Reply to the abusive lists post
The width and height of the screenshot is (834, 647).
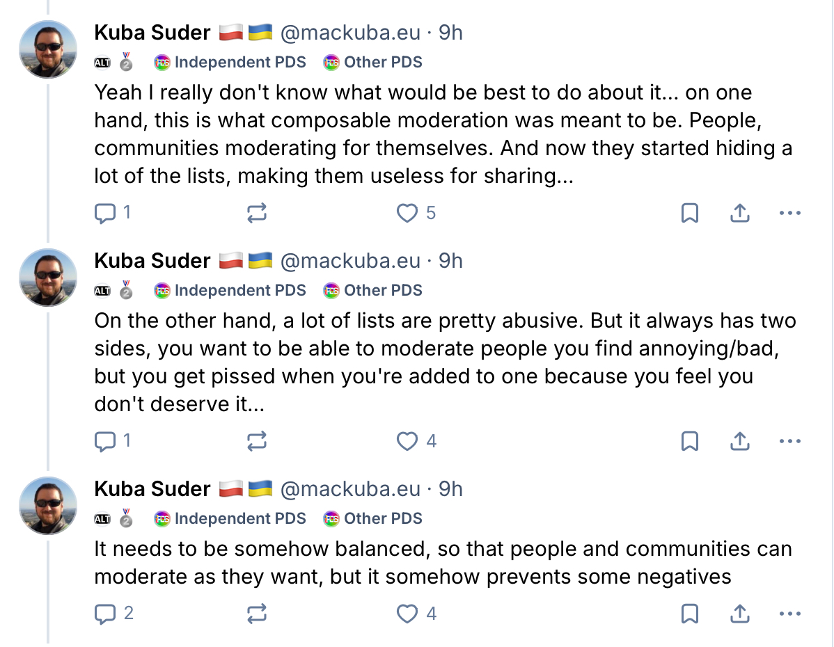tap(104, 441)
